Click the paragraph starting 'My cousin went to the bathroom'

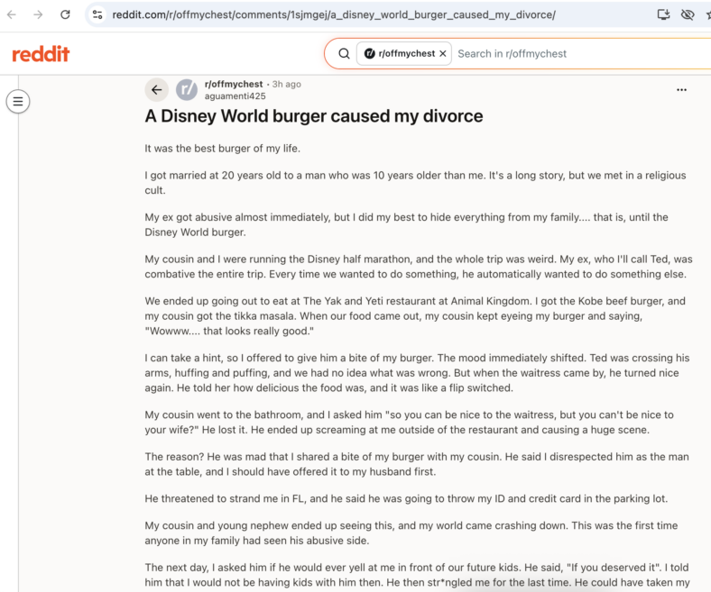click(x=409, y=422)
